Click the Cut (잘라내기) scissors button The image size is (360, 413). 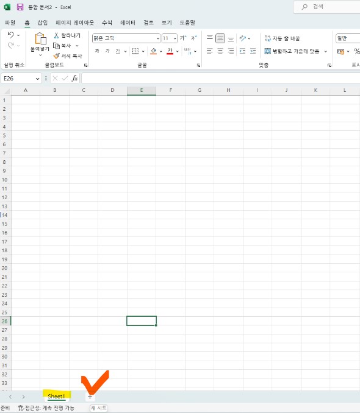tap(67, 35)
